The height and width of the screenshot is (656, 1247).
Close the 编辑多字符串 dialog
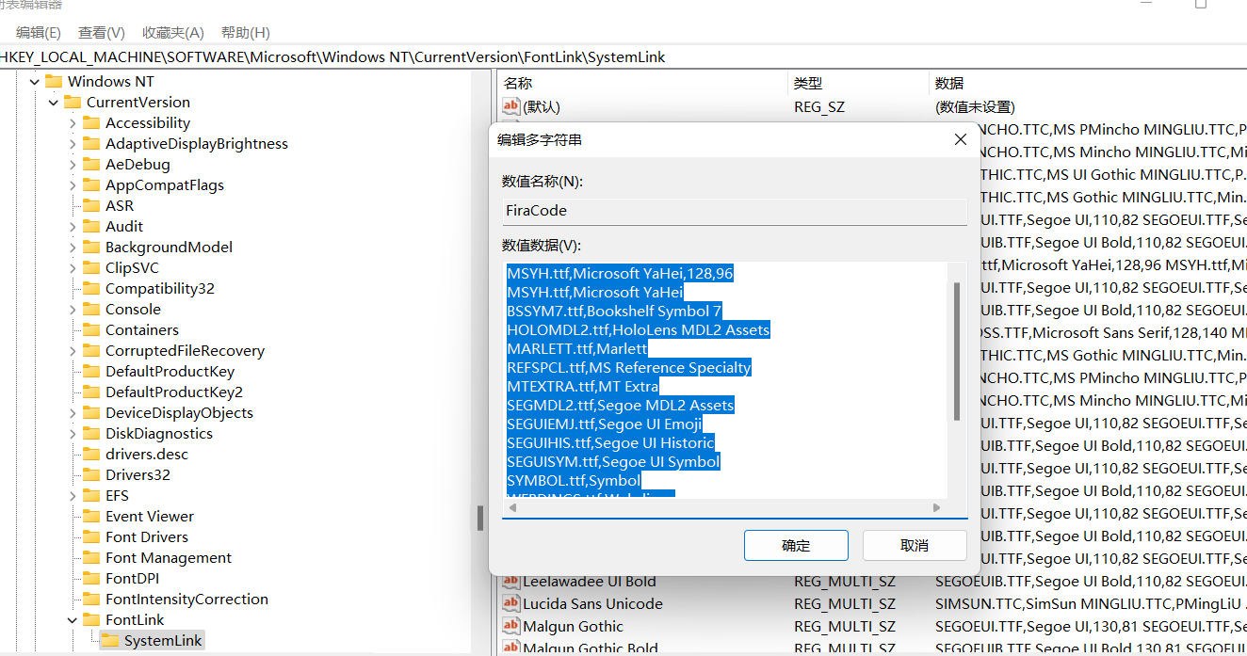pos(961,139)
